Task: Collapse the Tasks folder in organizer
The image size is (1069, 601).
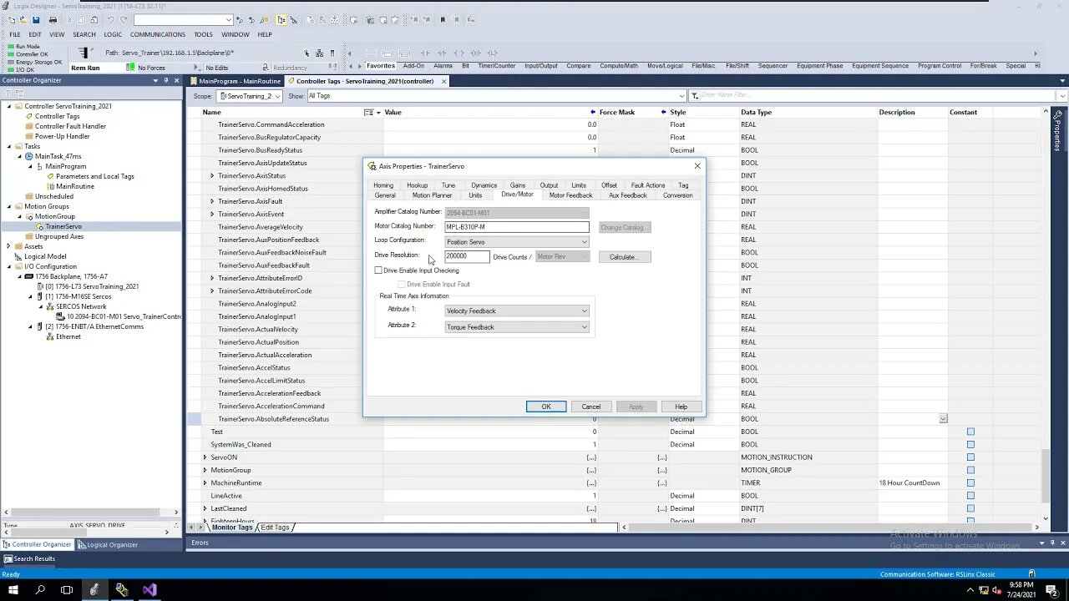Action: coord(9,146)
